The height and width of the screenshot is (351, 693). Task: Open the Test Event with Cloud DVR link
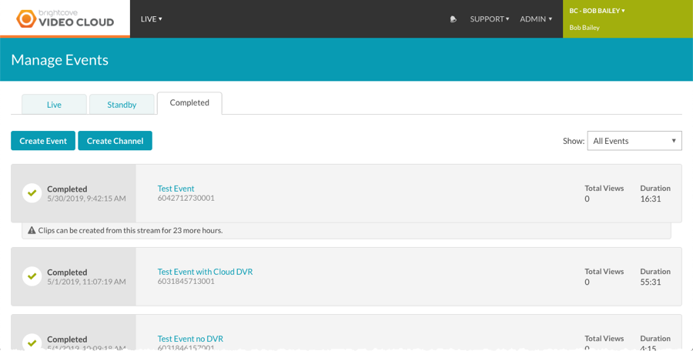click(x=205, y=272)
